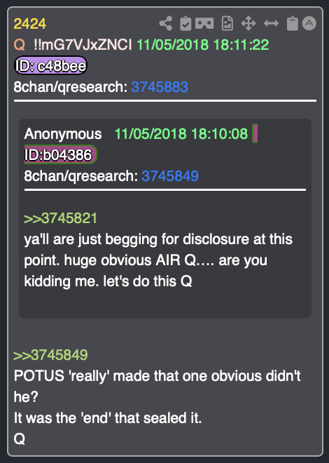This screenshot has width=329, height=463.
Task: Open post number 2424
Action: (x=29, y=24)
